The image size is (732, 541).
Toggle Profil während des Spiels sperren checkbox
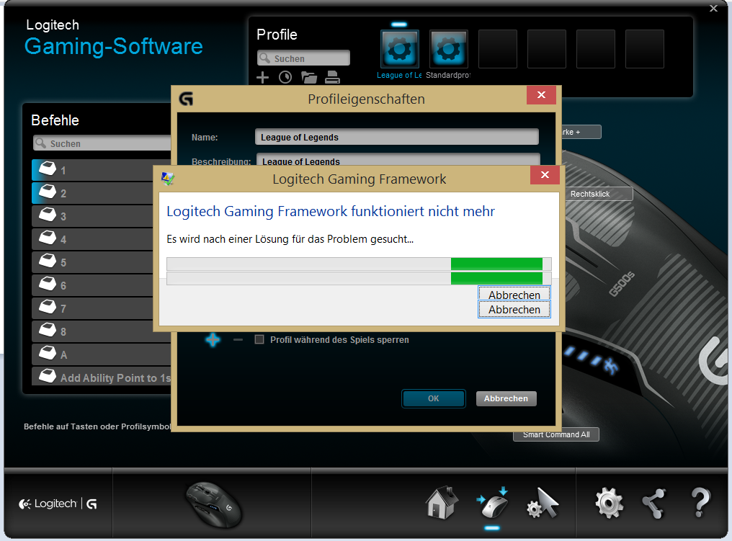tap(259, 339)
